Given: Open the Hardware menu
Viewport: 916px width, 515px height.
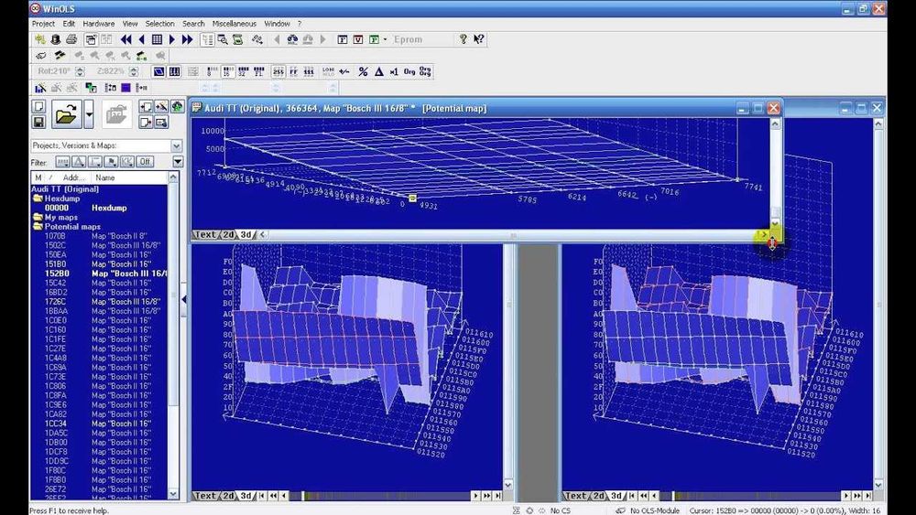Looking at the screenshot, I should pos(99,24).
